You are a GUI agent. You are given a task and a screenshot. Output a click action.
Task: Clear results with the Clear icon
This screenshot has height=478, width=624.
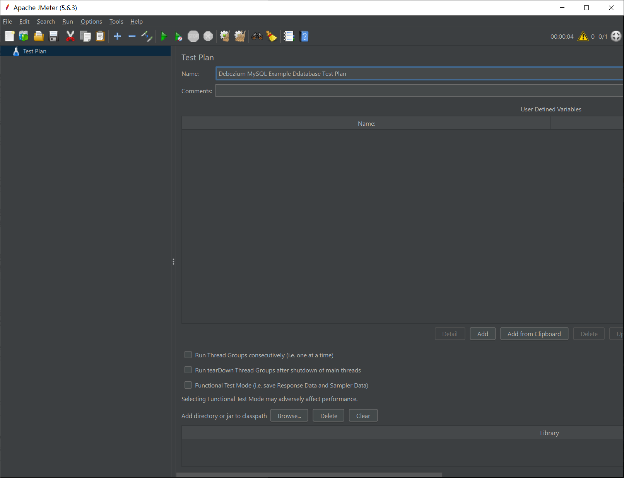click(225, 36)
